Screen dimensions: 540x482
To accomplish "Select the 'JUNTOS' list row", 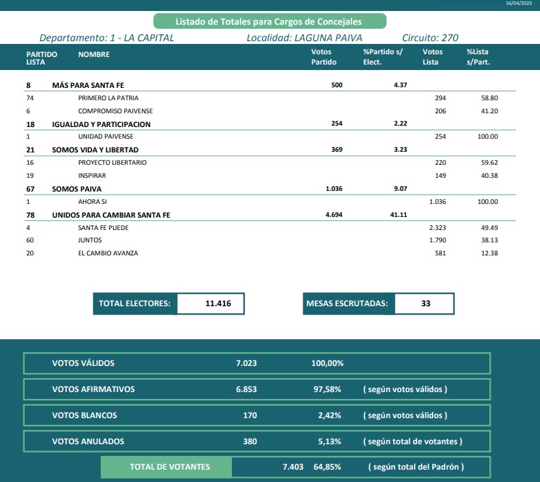I will pos(270,240).
